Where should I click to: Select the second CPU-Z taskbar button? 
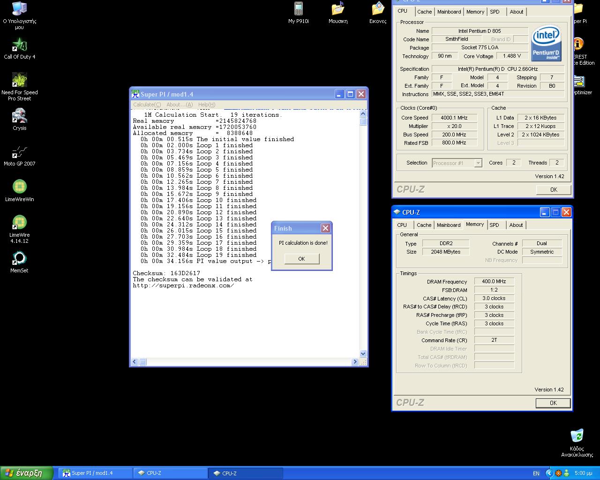pyautogui.click(x=246, y=473)
